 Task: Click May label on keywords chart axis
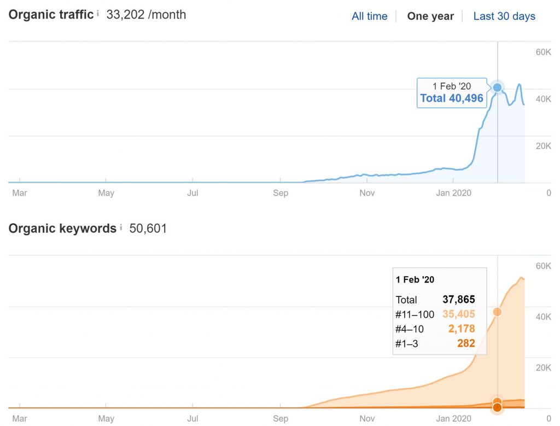106,418
